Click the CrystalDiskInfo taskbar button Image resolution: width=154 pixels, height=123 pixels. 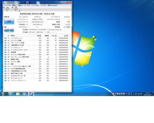31,94
